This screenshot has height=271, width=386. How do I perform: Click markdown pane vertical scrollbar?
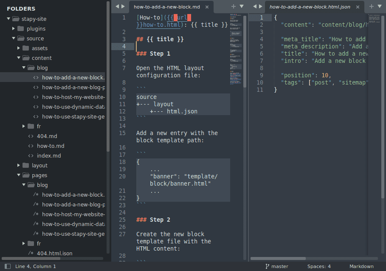point(245,52)
